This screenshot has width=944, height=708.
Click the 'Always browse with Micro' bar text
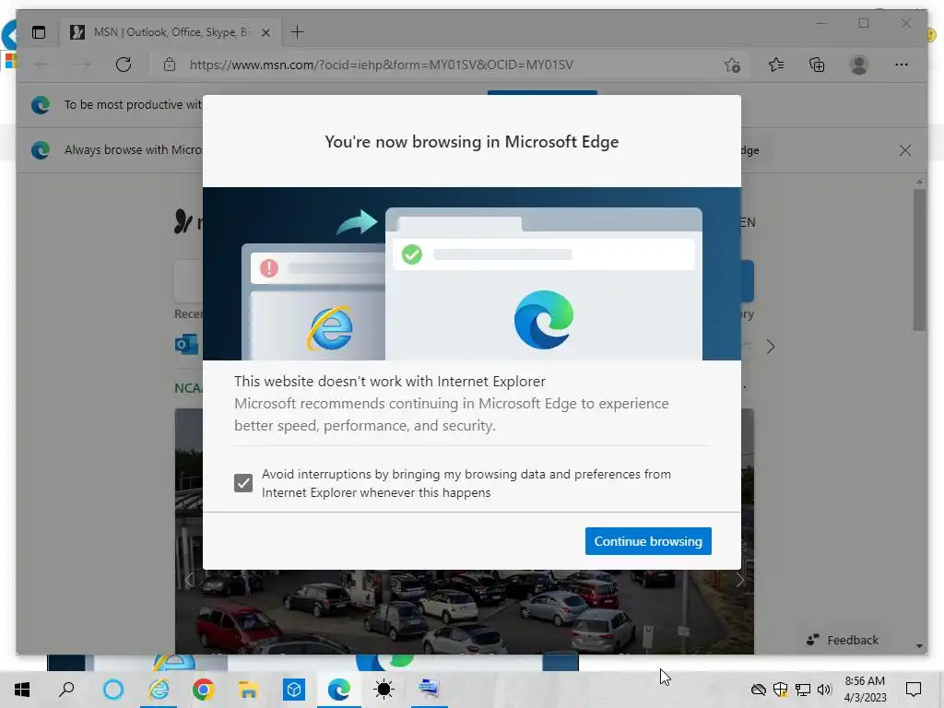[133, 150]
